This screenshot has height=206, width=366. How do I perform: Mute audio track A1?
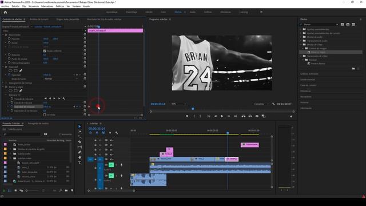(x=111, y=165)
